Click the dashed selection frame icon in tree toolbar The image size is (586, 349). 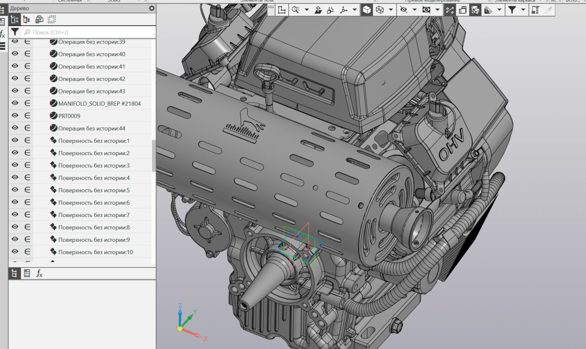click(52, 19)
